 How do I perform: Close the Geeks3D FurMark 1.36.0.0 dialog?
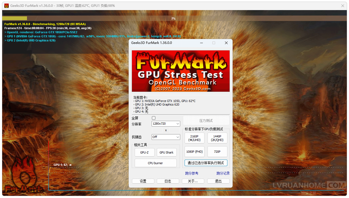pyautogui.click(x=226, y=43)
